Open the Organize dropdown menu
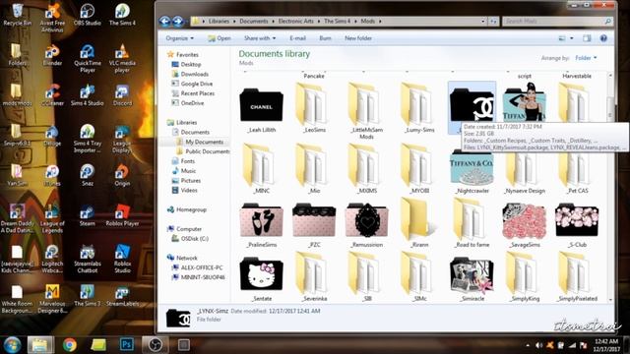Screen dimensions: 630x354 (x=179, y=38)
